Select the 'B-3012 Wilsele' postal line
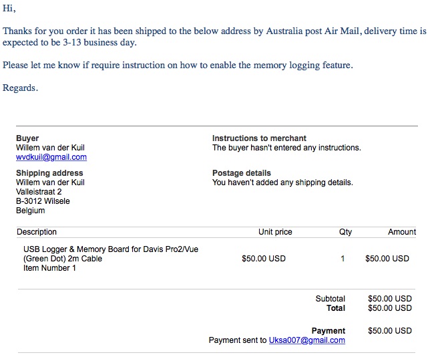Screen dimensions: 434x359 (43, 201)
